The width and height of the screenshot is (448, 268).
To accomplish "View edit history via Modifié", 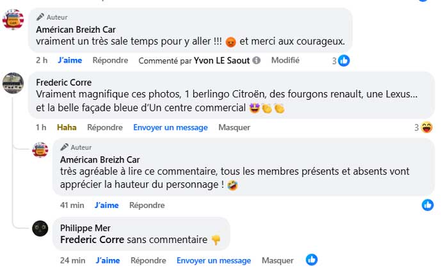I will [285, 61].
